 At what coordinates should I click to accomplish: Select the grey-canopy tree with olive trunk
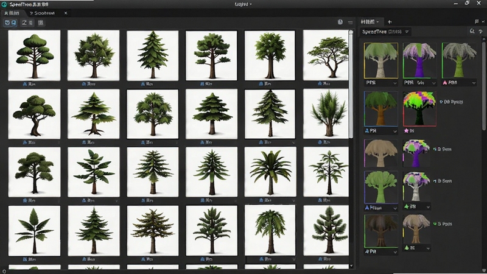459,60
